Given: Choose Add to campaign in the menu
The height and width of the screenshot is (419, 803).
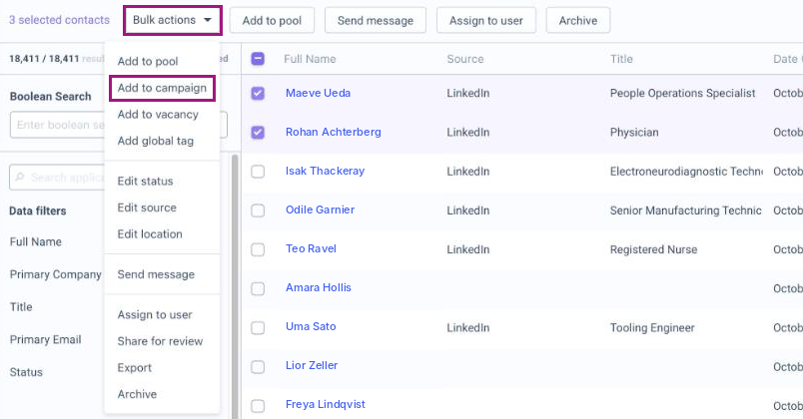Looking at the screenshot, I should (162, 88).
